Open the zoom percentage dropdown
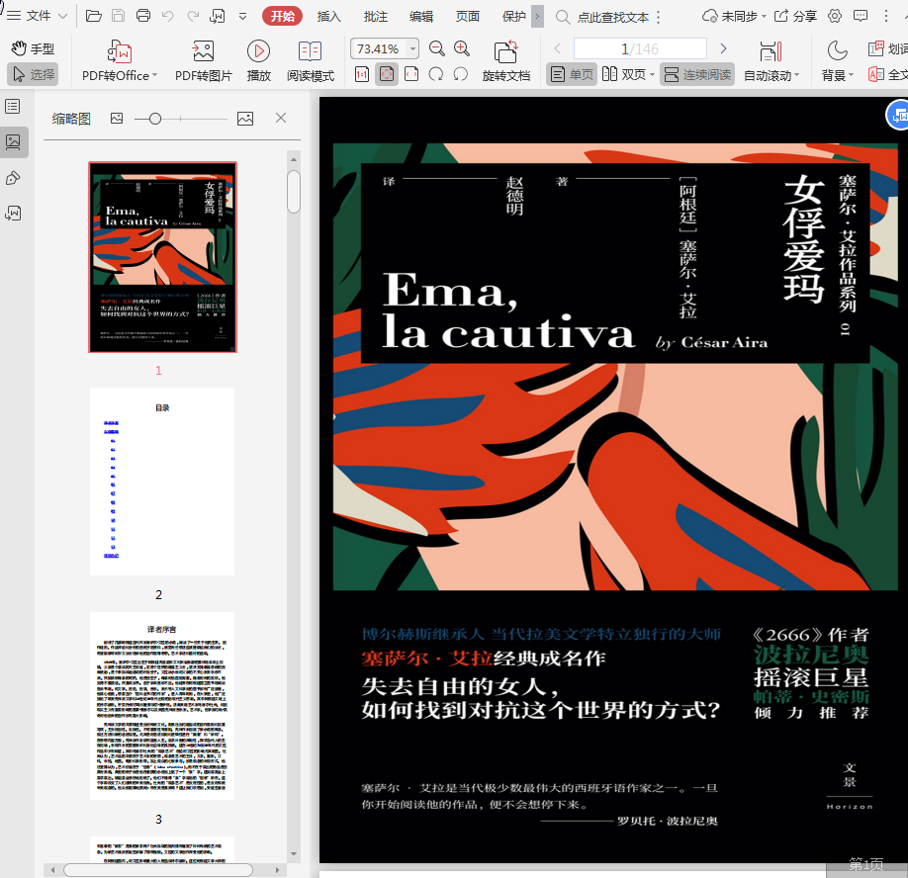 click(412, 48)
